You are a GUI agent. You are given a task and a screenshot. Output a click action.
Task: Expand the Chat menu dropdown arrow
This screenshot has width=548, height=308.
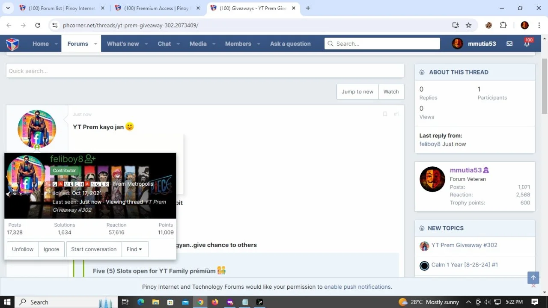pyautogui.click(x=178, y=44)
